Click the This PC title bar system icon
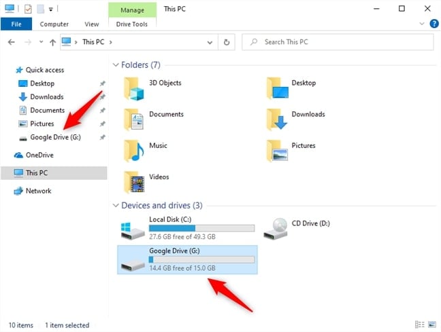Image resolution: width=441 pixels, height=332 pixels. point(10,9)
